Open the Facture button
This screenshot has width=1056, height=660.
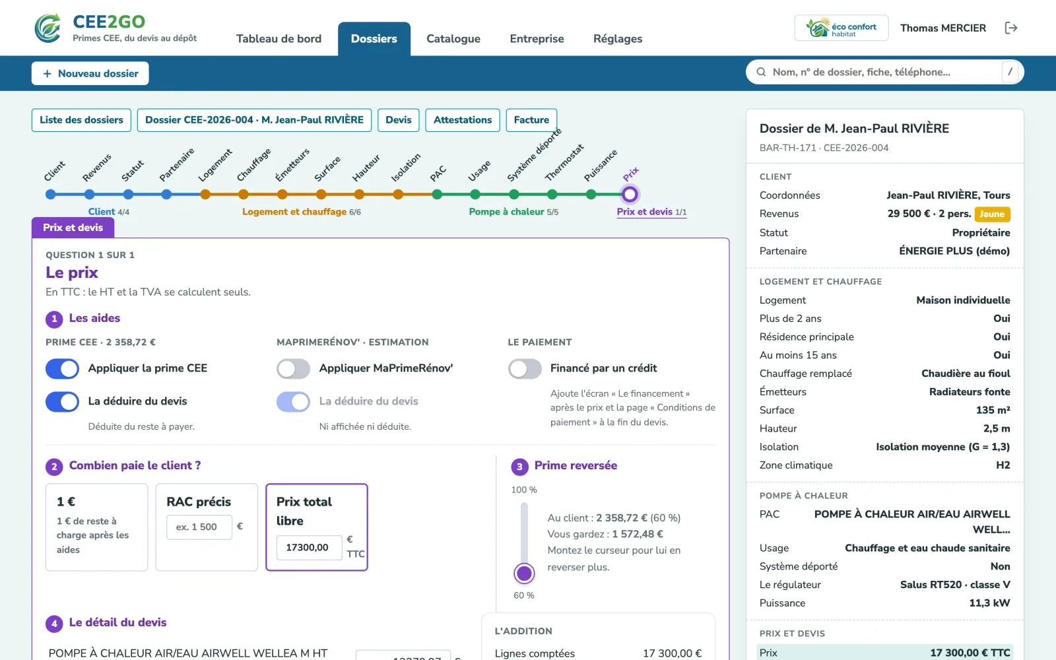pos(531,120)
